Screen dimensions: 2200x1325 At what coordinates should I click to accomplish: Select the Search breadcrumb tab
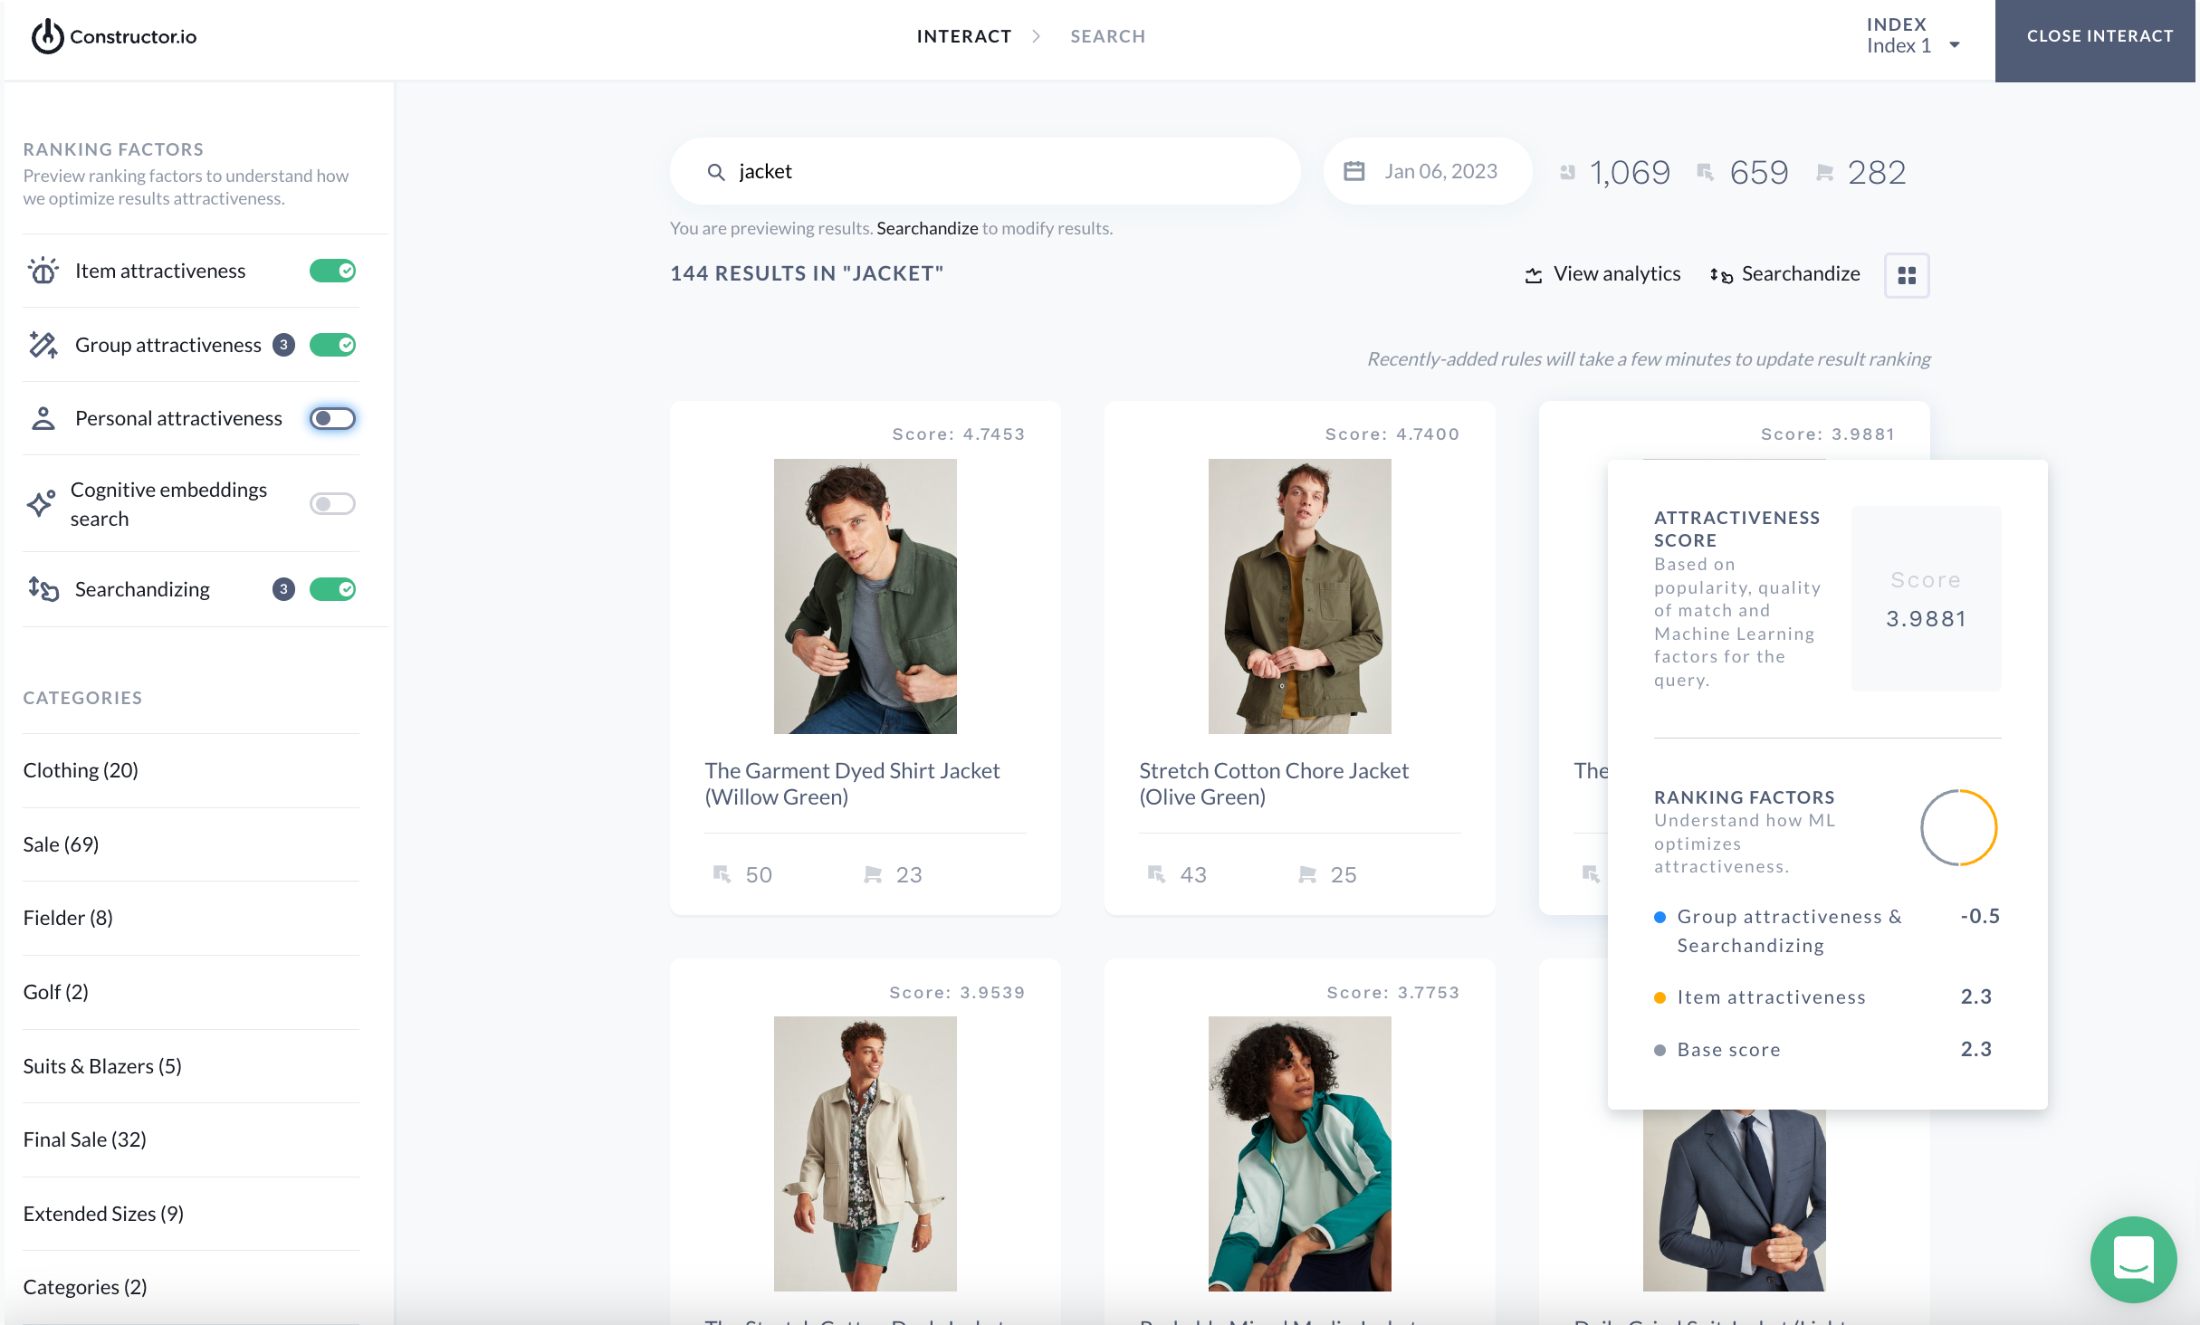pyautogui.click(x=1107, y=36)
